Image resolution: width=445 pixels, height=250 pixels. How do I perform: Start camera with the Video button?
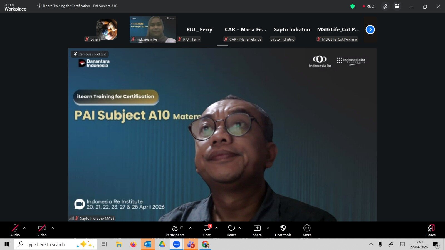click(x=42, y=230)
